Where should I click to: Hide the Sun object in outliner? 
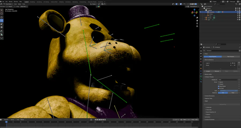[238, 16]
